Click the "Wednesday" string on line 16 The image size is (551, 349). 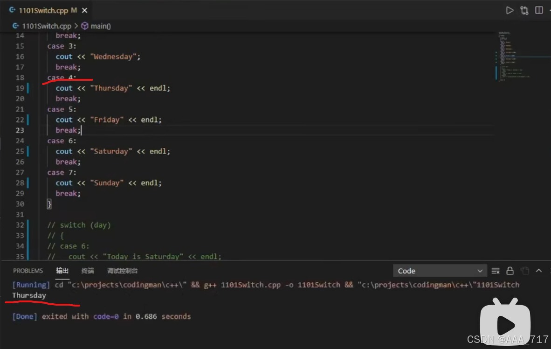pyautogui.click(x=113, y=56)
